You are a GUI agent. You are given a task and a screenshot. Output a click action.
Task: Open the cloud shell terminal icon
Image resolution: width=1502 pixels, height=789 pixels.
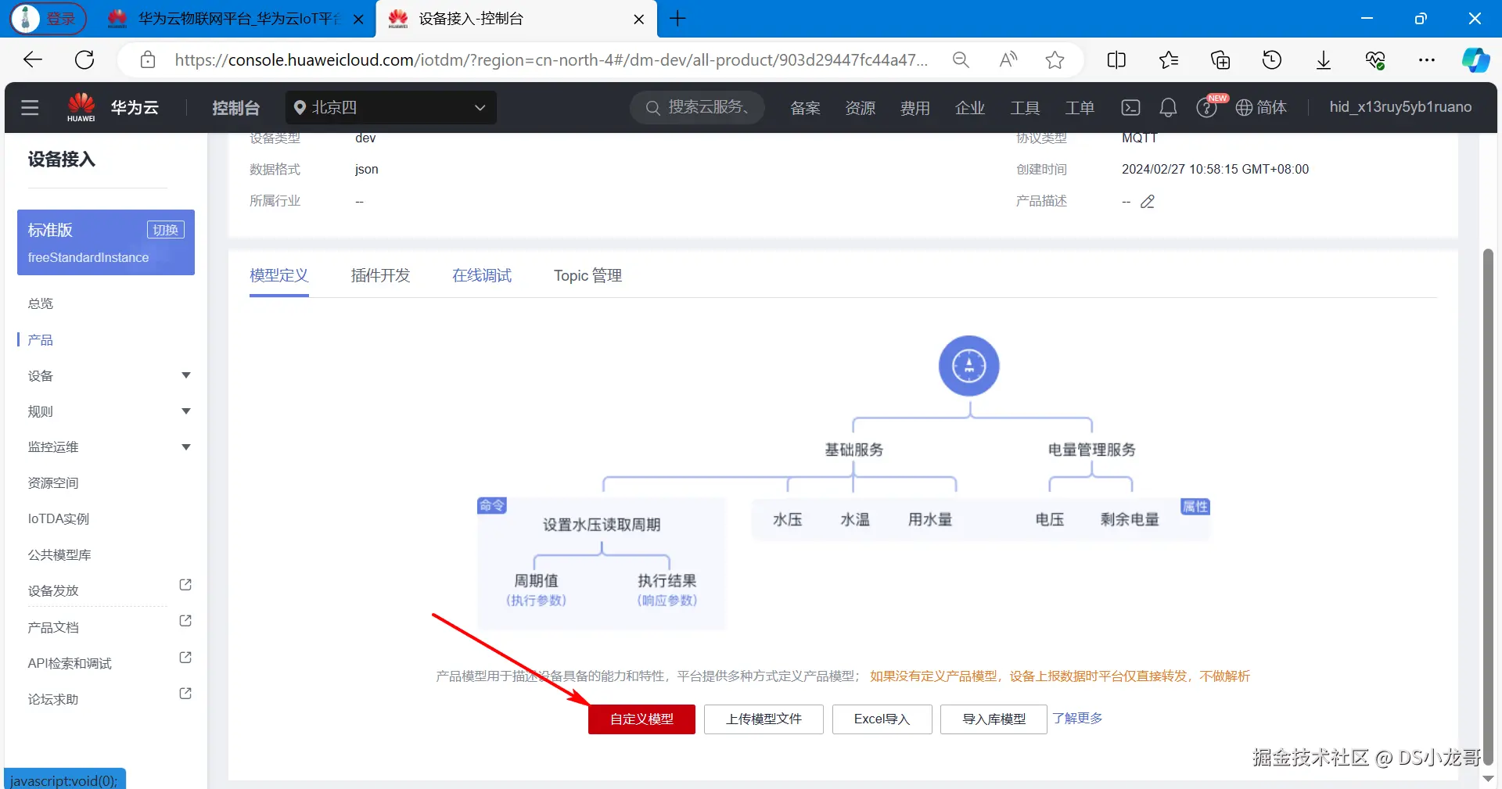click(x=1130, y=108)
